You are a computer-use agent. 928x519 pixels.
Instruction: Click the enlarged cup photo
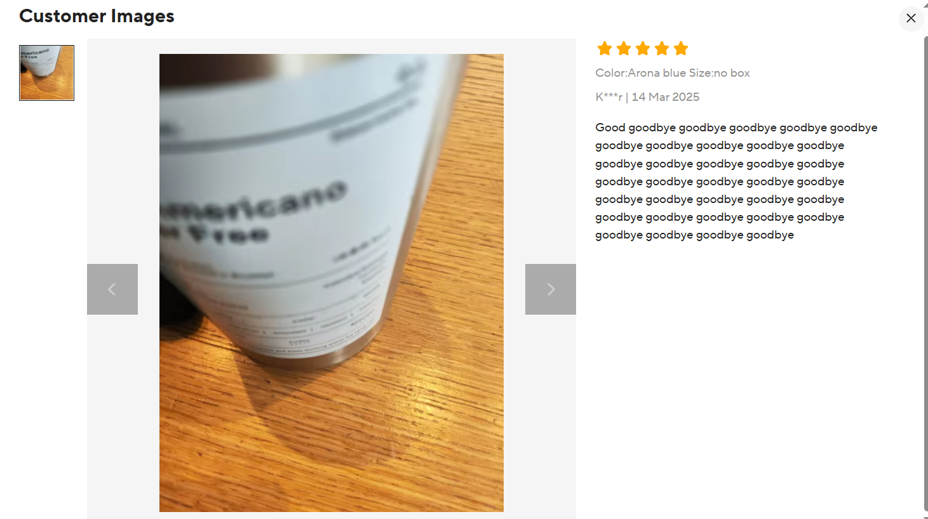tap(332, 283)
